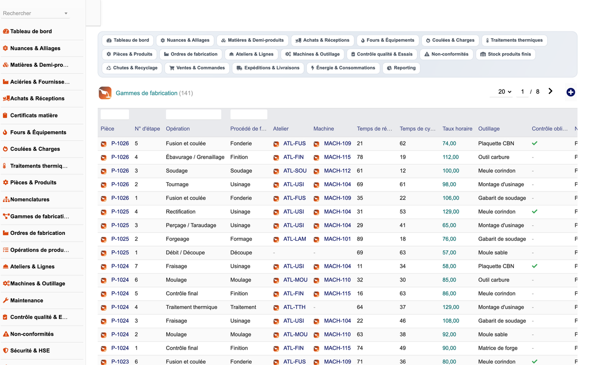Open the P-1025 Forgeage piece link
The width and height of the screenshot is (590, 365).
tap(120, 239)
